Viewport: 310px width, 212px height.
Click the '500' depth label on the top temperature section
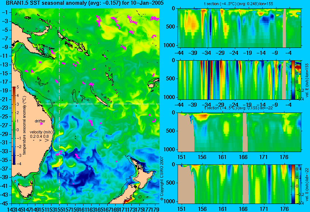[171, 27]
